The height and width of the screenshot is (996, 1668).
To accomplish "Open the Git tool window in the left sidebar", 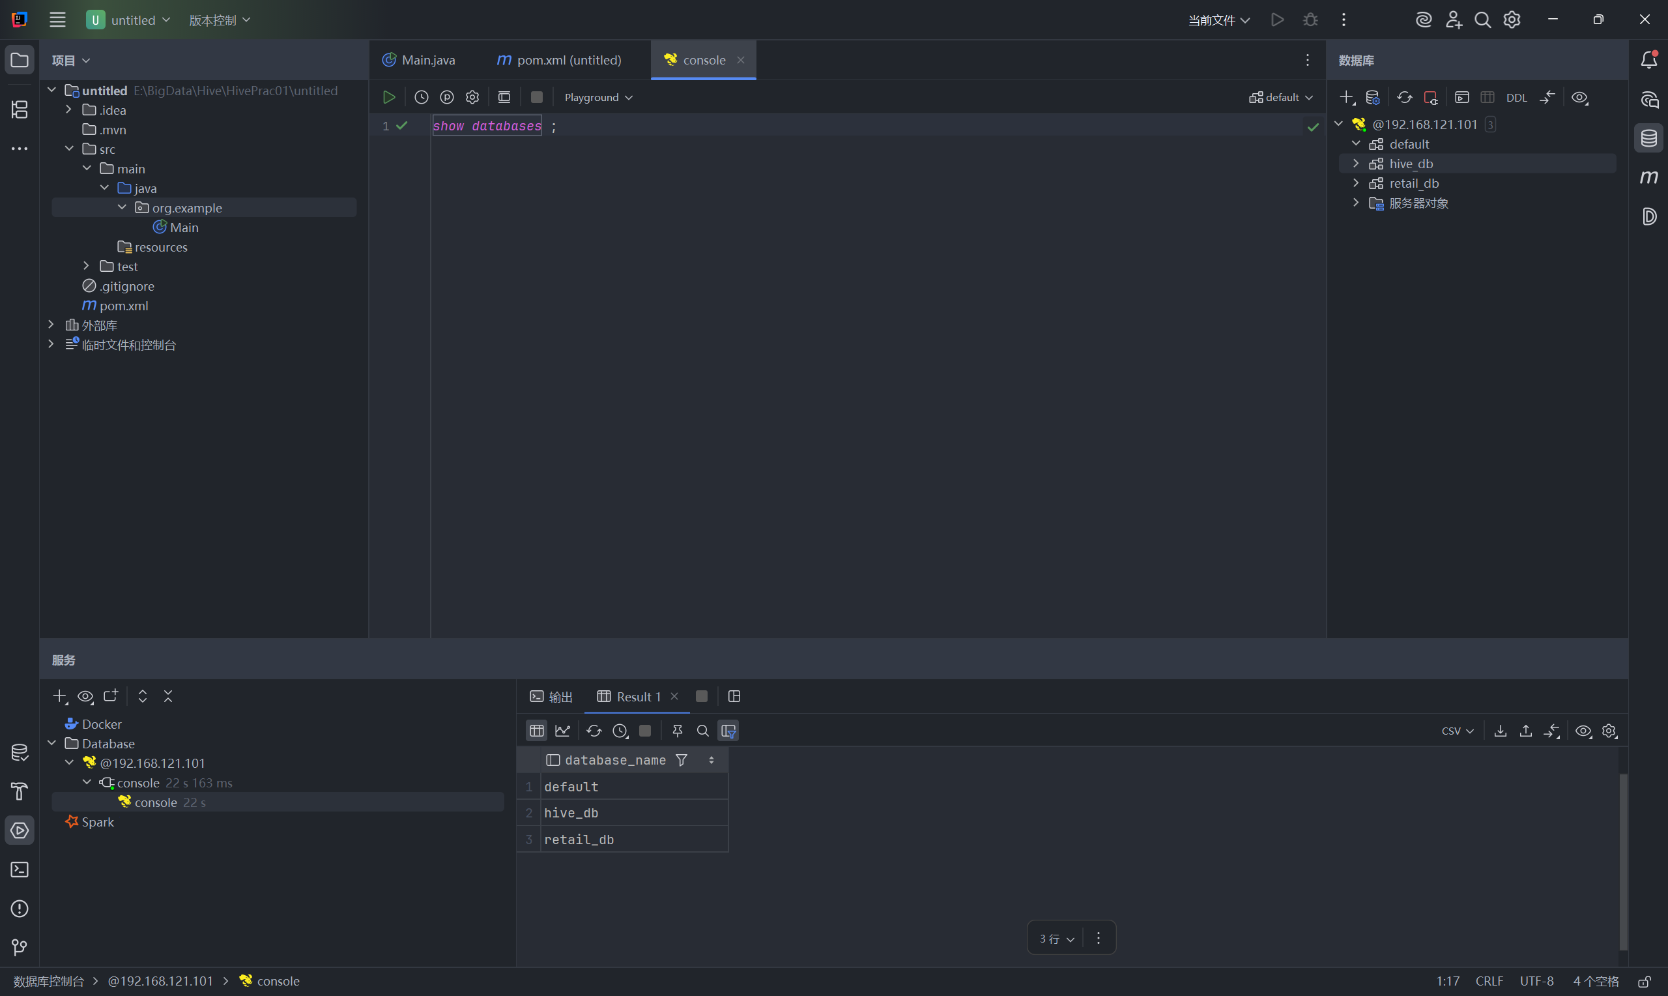I will [20, 947].
